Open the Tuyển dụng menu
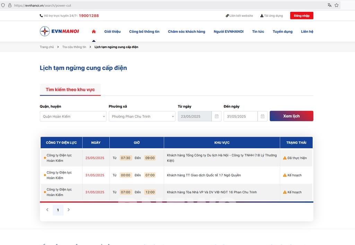Screen dimensions: 355x245 pos(283,32)
